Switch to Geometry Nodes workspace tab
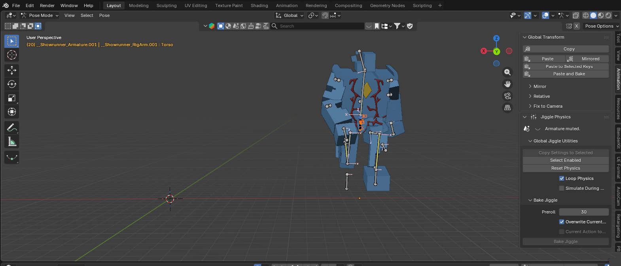The image size is (621, 266). coord(387,6)
